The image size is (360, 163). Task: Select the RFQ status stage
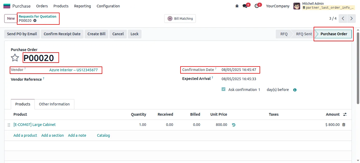(x=284, y=34)
